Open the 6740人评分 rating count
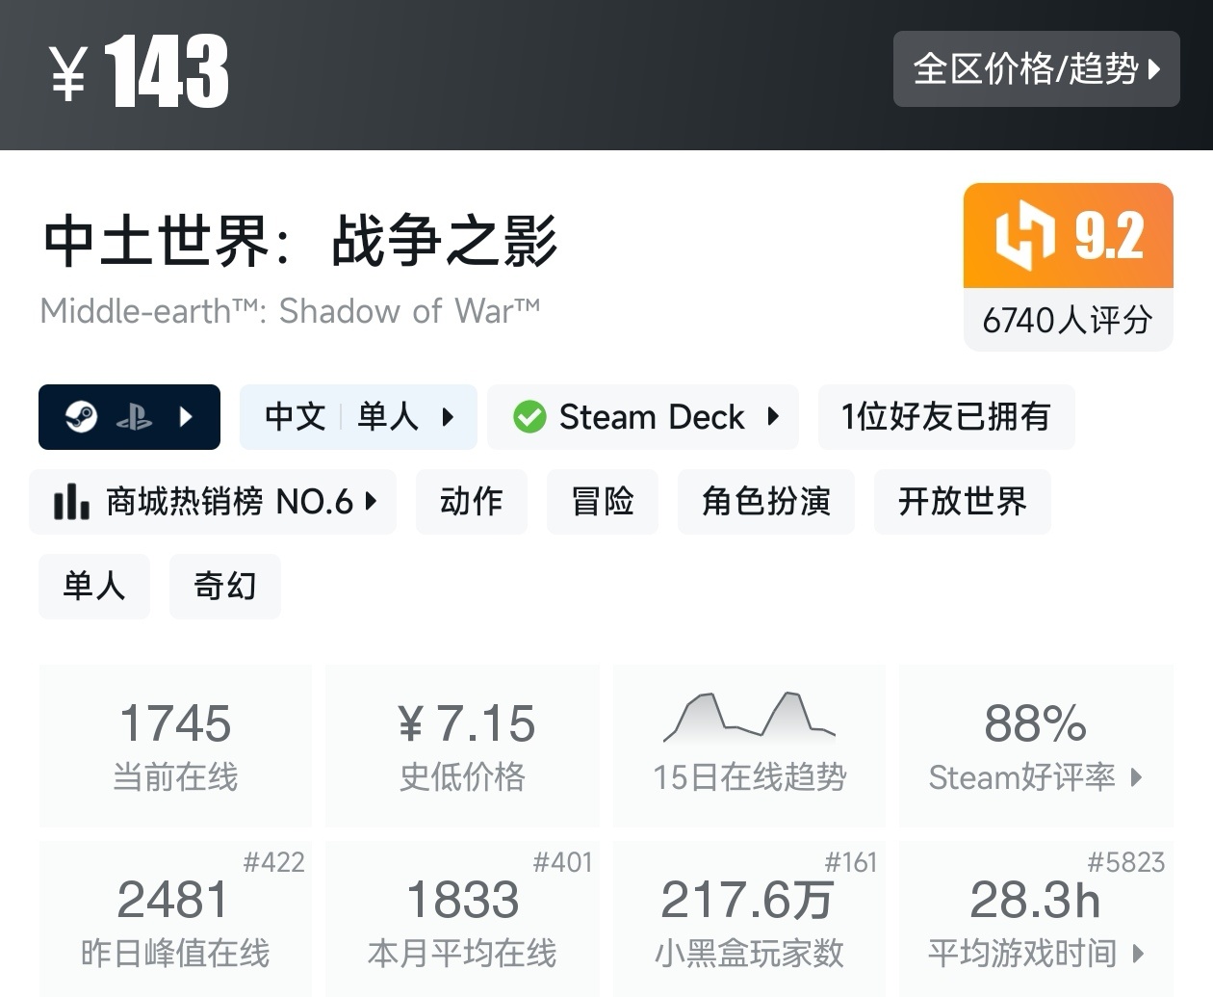Viewport: 1213px width, 997px height. point(1069,320)
